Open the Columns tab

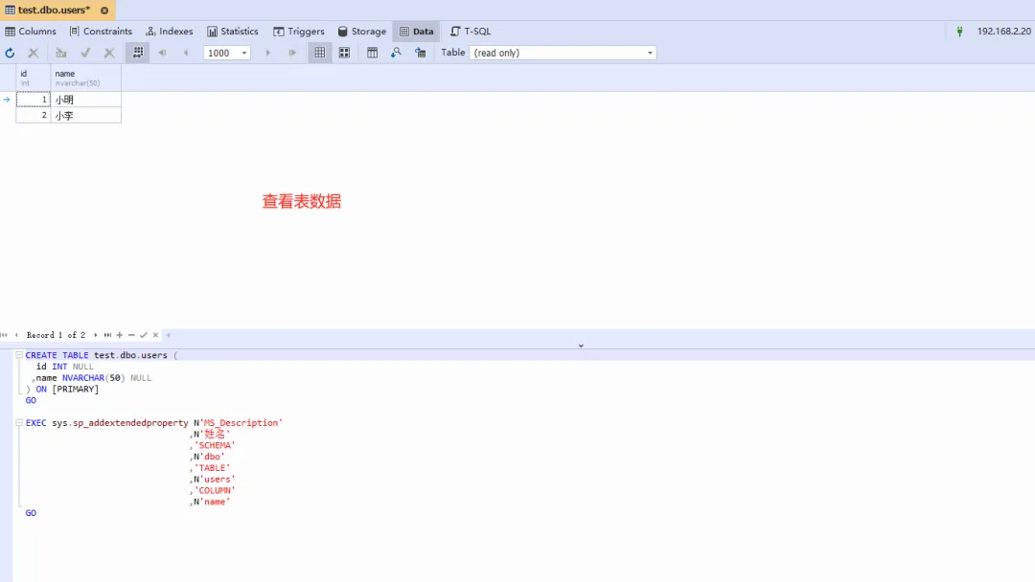pos(31,32)
